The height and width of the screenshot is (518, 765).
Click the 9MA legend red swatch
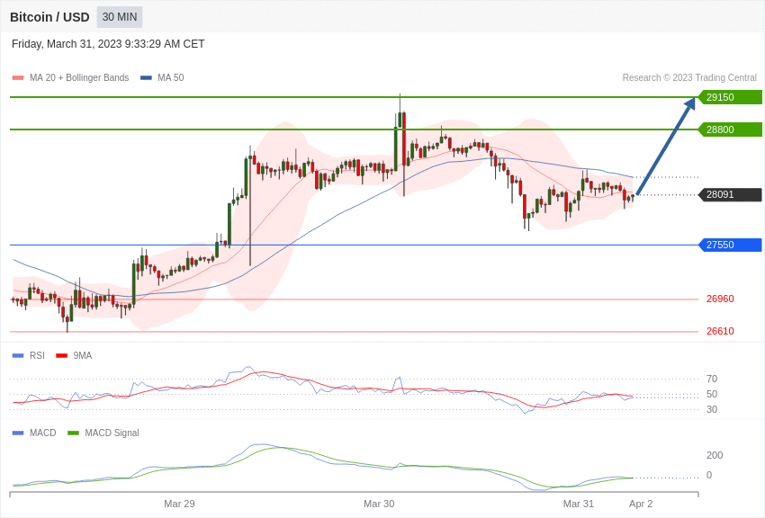tap(62, 356)
